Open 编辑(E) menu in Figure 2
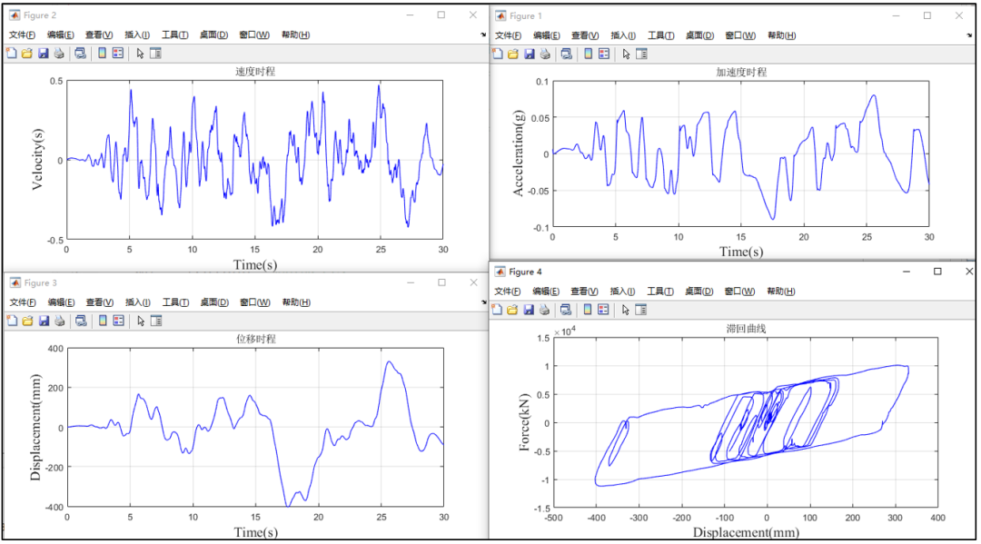Viewport: 981px width, 544px height. [x=61, y=35]
